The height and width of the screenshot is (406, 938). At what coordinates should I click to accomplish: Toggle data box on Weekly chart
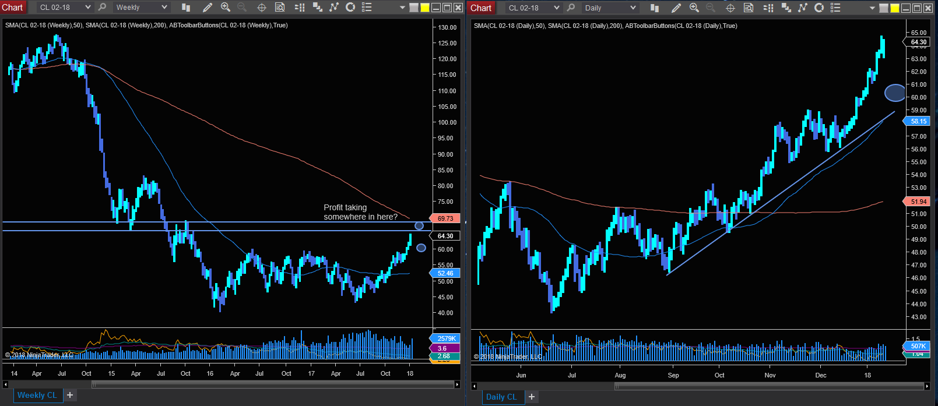[280, 8]
